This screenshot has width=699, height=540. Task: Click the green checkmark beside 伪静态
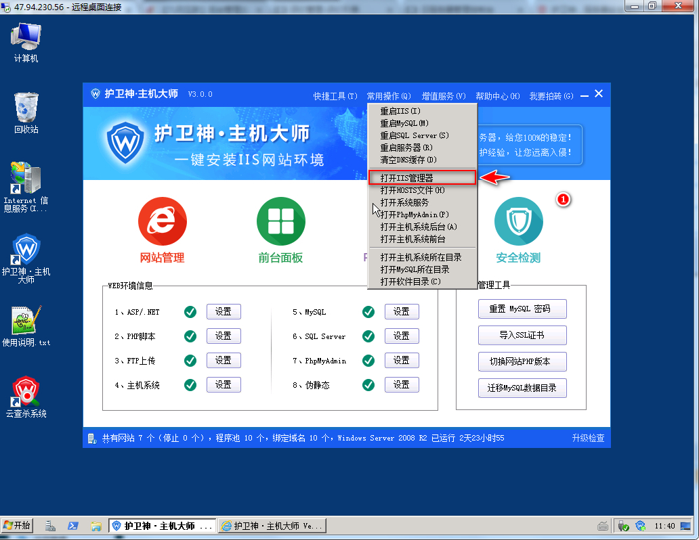point(368,385)
